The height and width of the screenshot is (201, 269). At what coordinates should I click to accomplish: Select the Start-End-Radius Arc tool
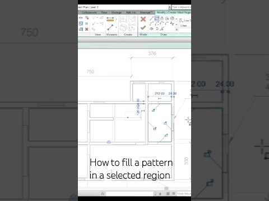click(151, 23)
